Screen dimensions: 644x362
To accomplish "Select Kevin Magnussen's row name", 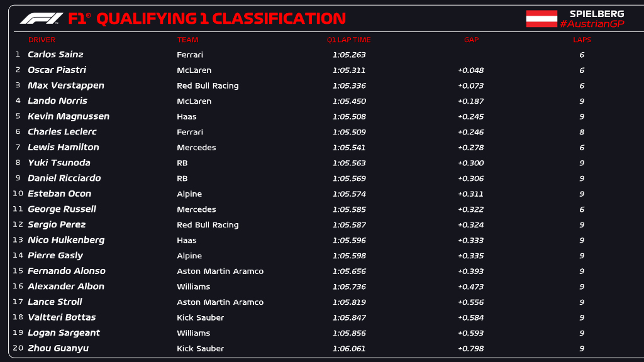I will [x=69, y=116].
